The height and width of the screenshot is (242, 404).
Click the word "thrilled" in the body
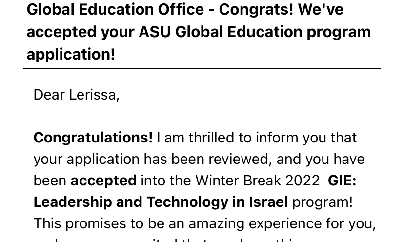211,138
